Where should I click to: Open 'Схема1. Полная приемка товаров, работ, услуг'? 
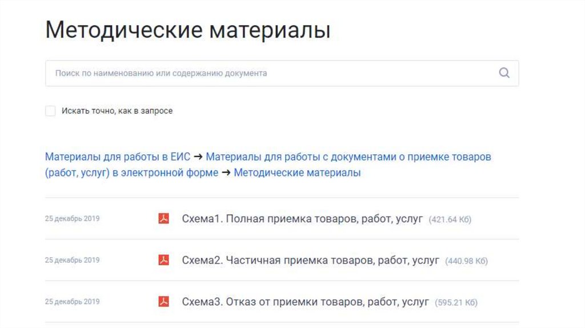click(302, 219)
